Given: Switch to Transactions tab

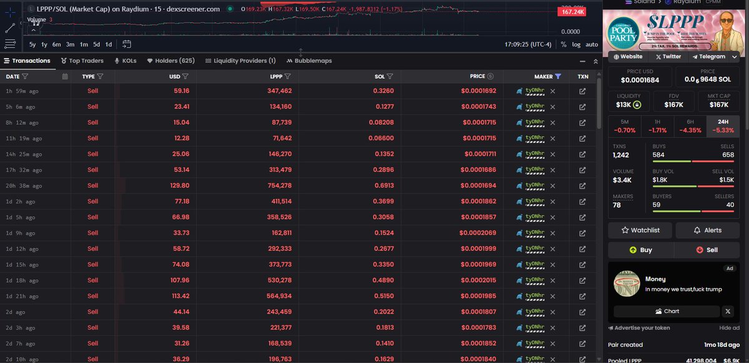Looking at the screenshot, I should (27, 61).
